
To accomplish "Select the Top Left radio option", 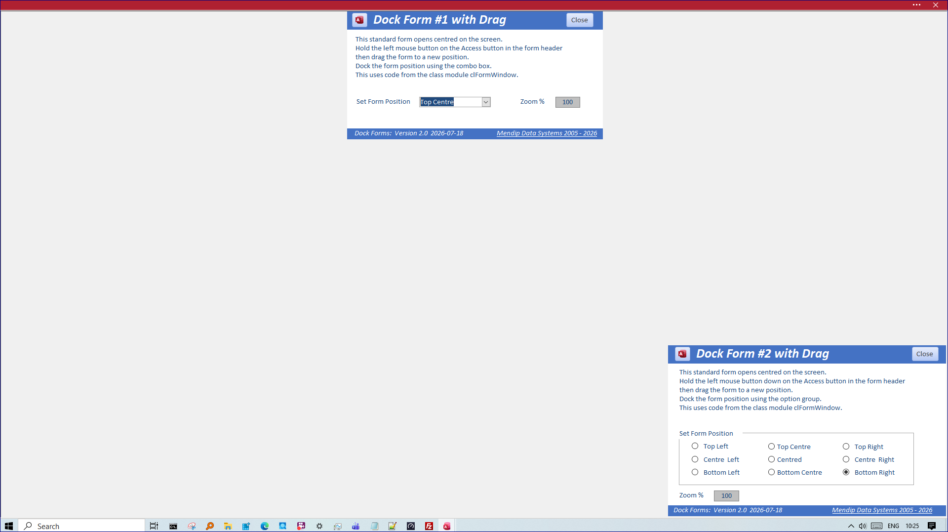I will point(695,446).
